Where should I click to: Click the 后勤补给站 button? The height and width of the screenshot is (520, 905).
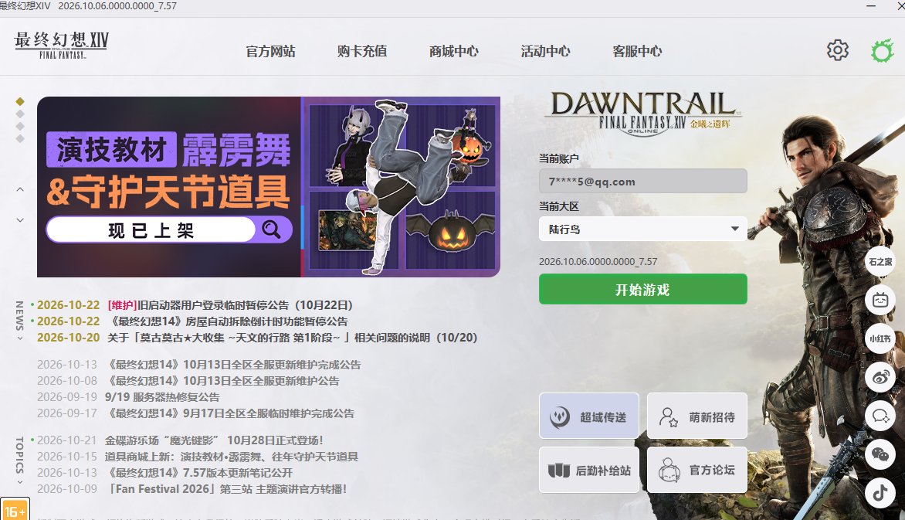589,470
